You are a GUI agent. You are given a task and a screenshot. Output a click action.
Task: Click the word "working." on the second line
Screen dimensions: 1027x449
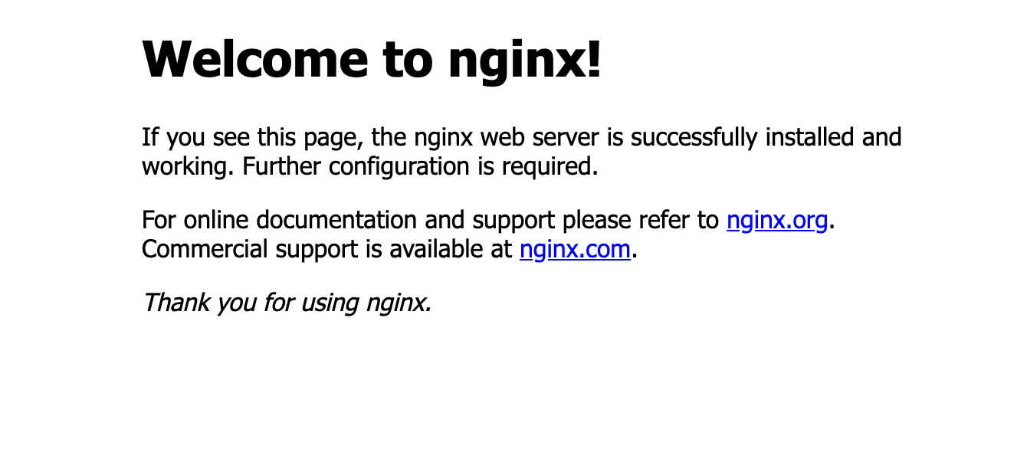point(189,167)
